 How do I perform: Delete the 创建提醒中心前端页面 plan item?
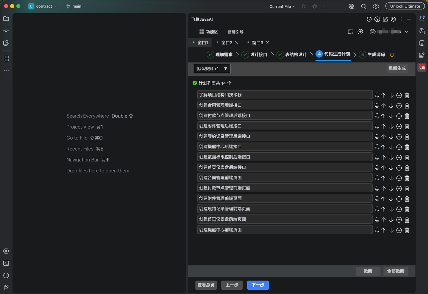point(407,230)
